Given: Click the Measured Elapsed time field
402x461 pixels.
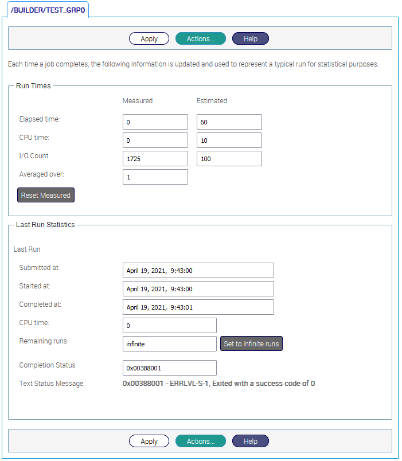Looking at the screenshot, I should [155, 122].
